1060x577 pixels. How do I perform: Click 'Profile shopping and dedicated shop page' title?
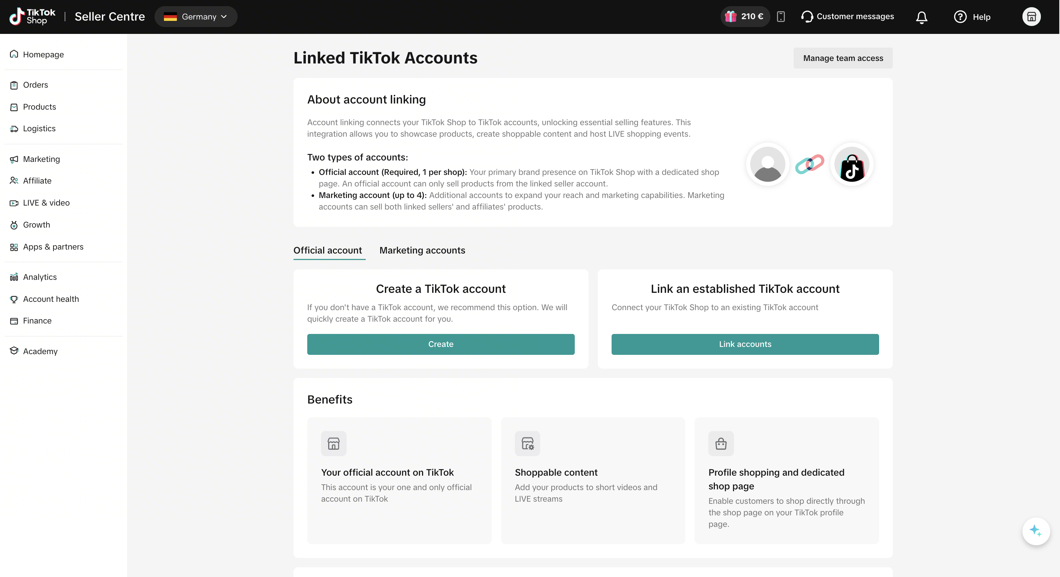[776, 479]
